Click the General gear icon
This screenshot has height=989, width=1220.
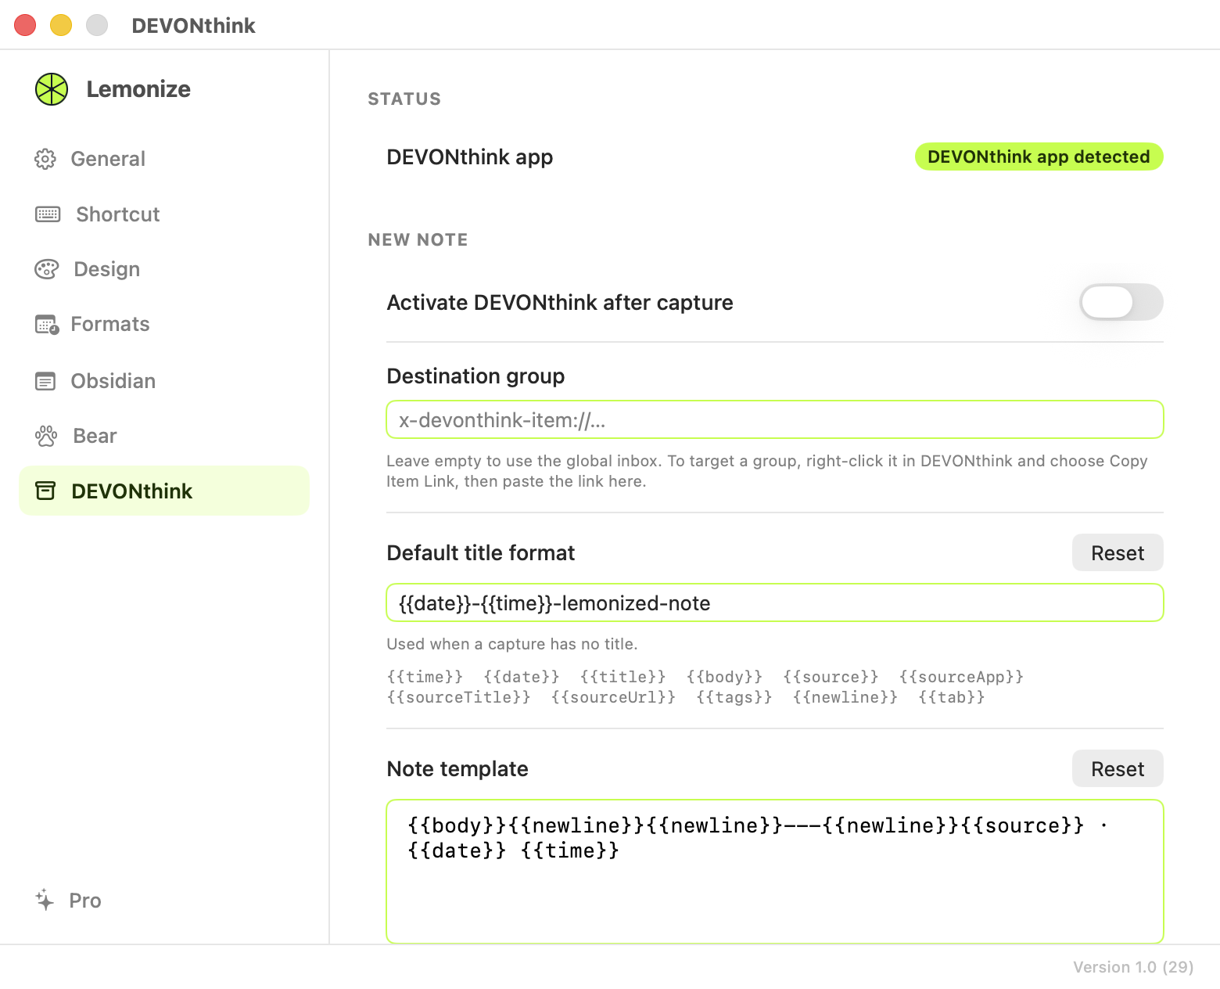[45, 159]
